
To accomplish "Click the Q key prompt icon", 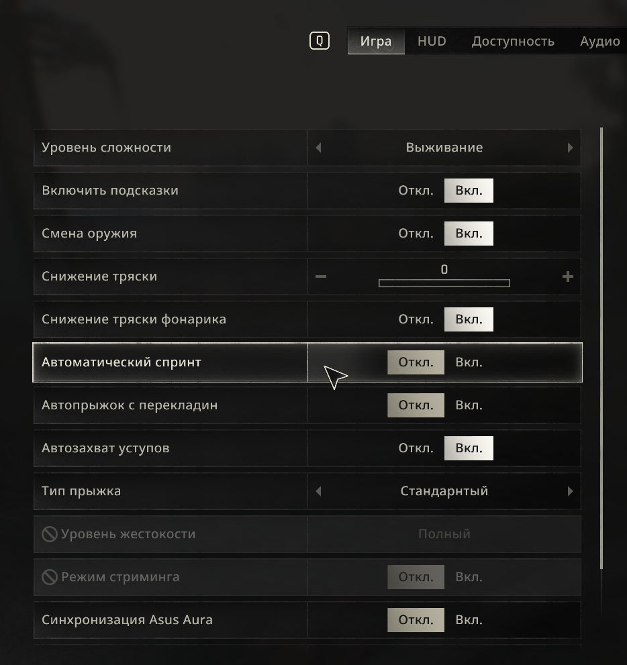I will point(320,41).
